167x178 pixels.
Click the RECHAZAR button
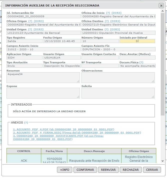131,170
